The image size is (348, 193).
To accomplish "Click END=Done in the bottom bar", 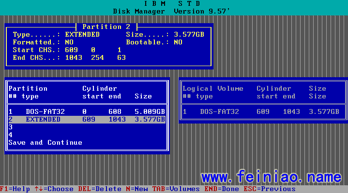I will [x=222, y=189].
